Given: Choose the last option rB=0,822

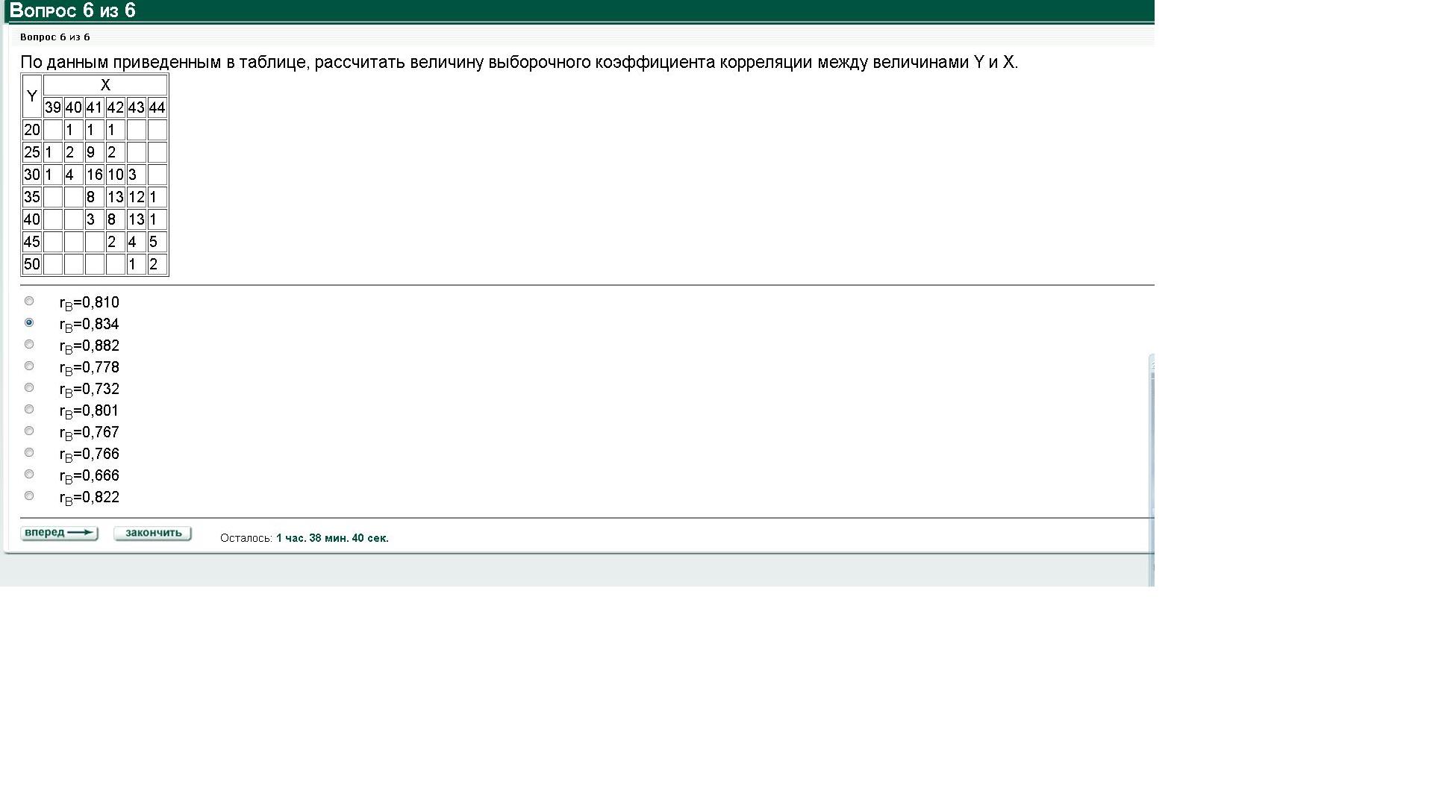Looking at the screenshot, I should [29, 496].
